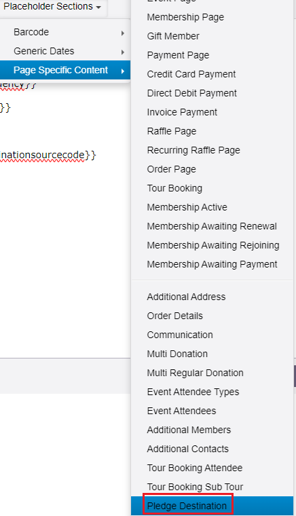Select Membership Awaiting Payment entry
The image size is (296, 516).
pos(212,265)
